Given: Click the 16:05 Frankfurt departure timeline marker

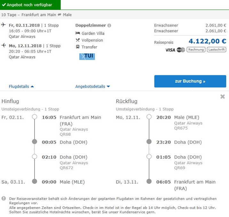Looking at the screenshot, I should click(35, 117).
